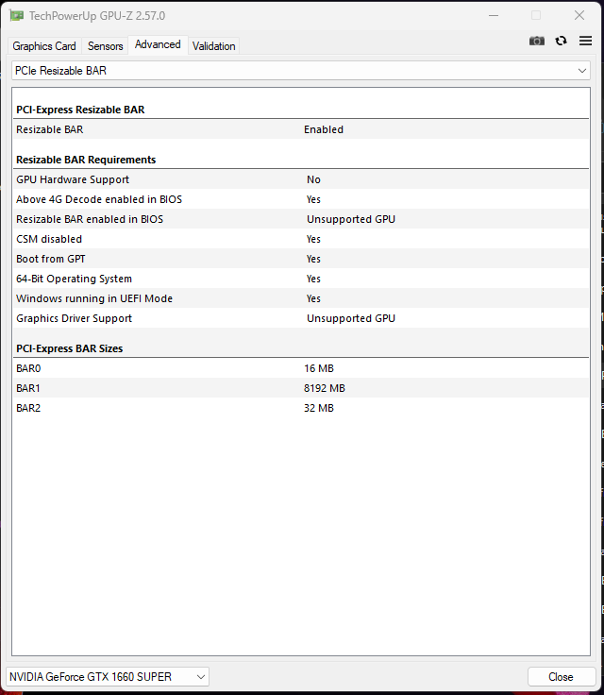Select the BAR2 row label

point(28,408)
